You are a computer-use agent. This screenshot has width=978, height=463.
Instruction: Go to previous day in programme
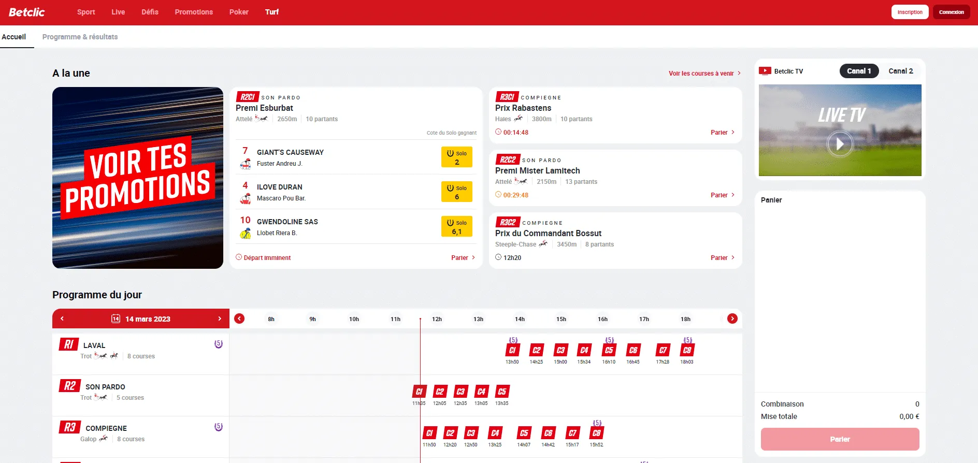[62, 319]
